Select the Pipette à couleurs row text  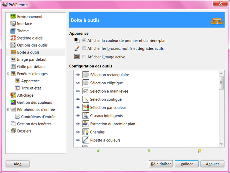pos(105,140)
